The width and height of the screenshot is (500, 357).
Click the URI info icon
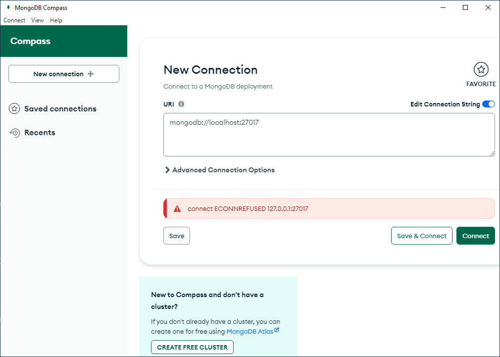pos(181,104)
